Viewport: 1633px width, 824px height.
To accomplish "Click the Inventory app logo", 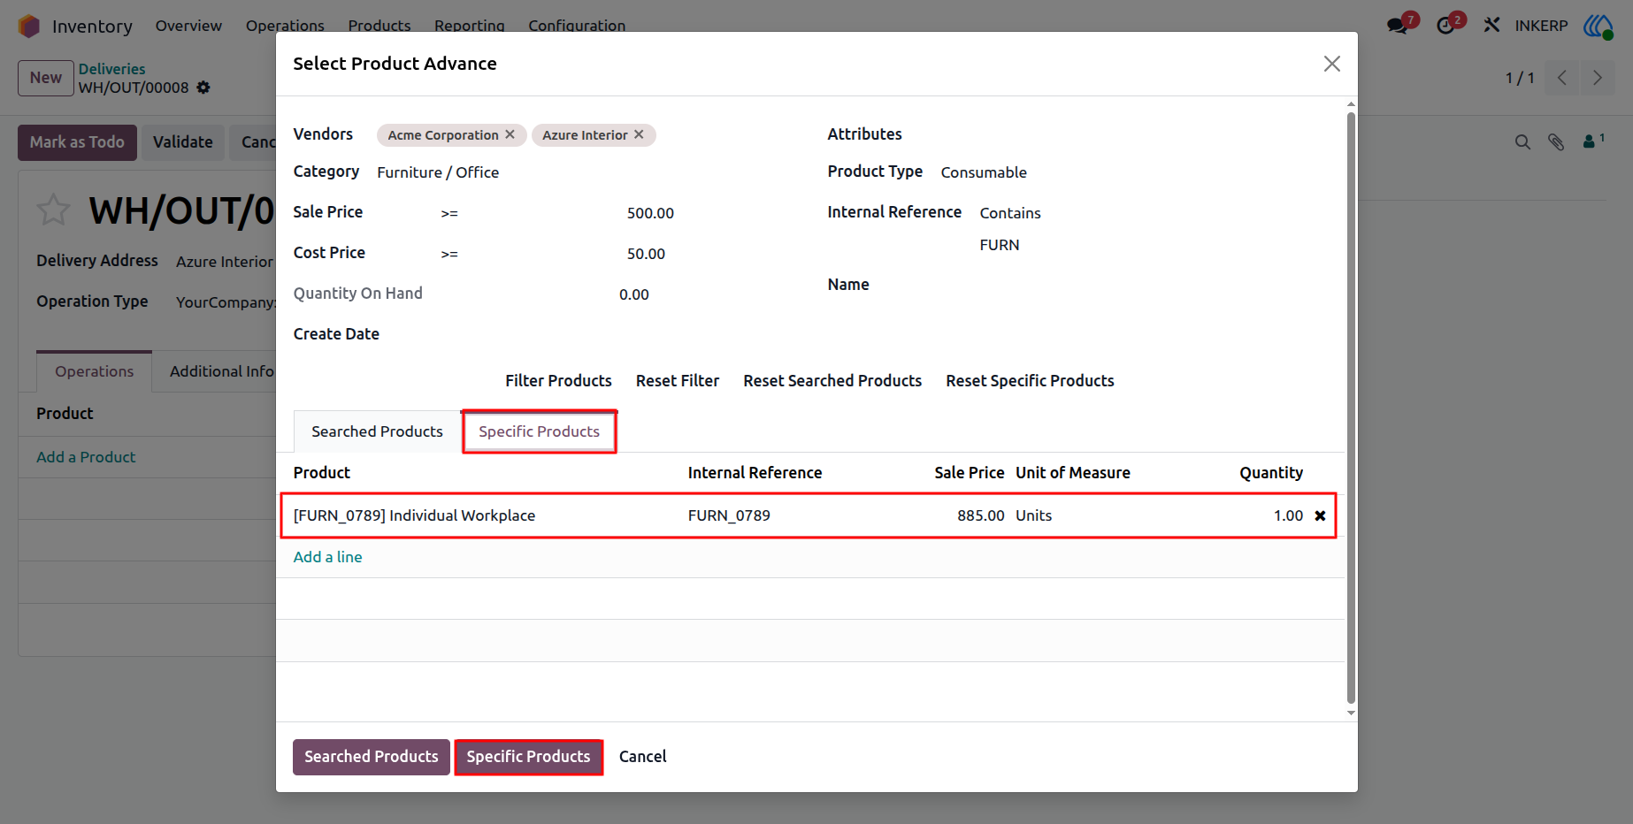I will tap(29, 26).
